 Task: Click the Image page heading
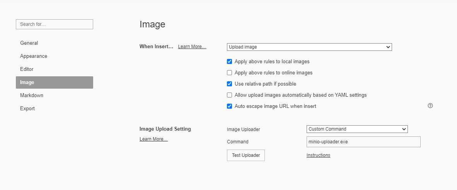tap(152, 24)
